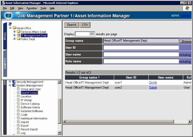Open the Smith user name link

coord(153,83)
